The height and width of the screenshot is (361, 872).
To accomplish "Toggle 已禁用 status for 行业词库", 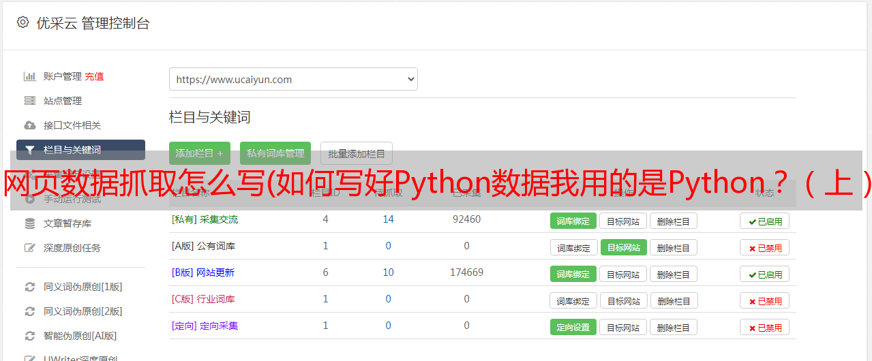I will coord(765,300).
